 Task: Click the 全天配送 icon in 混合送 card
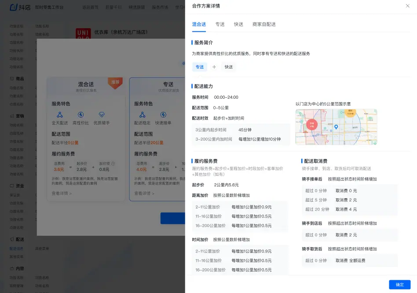point(60,115)
